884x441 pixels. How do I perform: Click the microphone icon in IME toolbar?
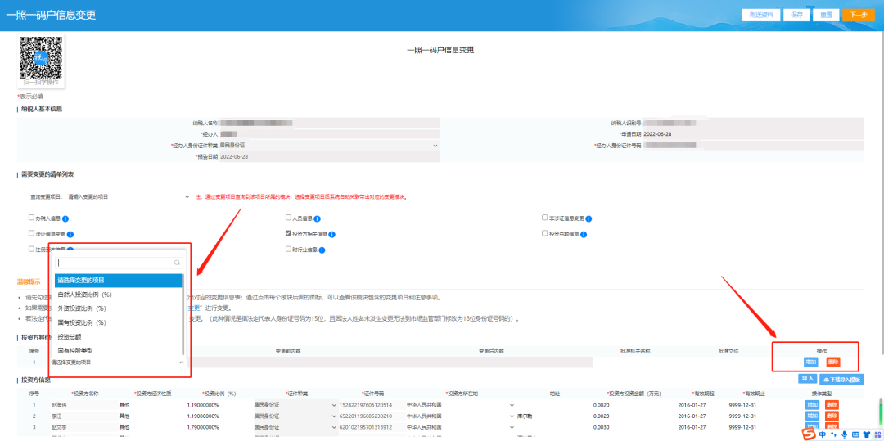coord(844,434)
